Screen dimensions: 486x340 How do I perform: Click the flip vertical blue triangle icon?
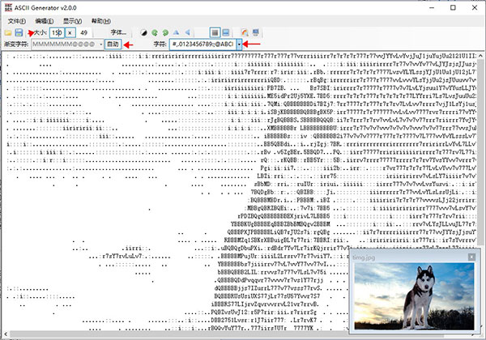(x=177, y=32)
